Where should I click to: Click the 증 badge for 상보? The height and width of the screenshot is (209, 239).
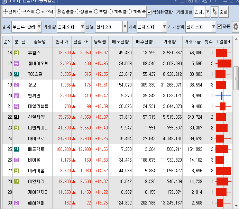[16, 85]
